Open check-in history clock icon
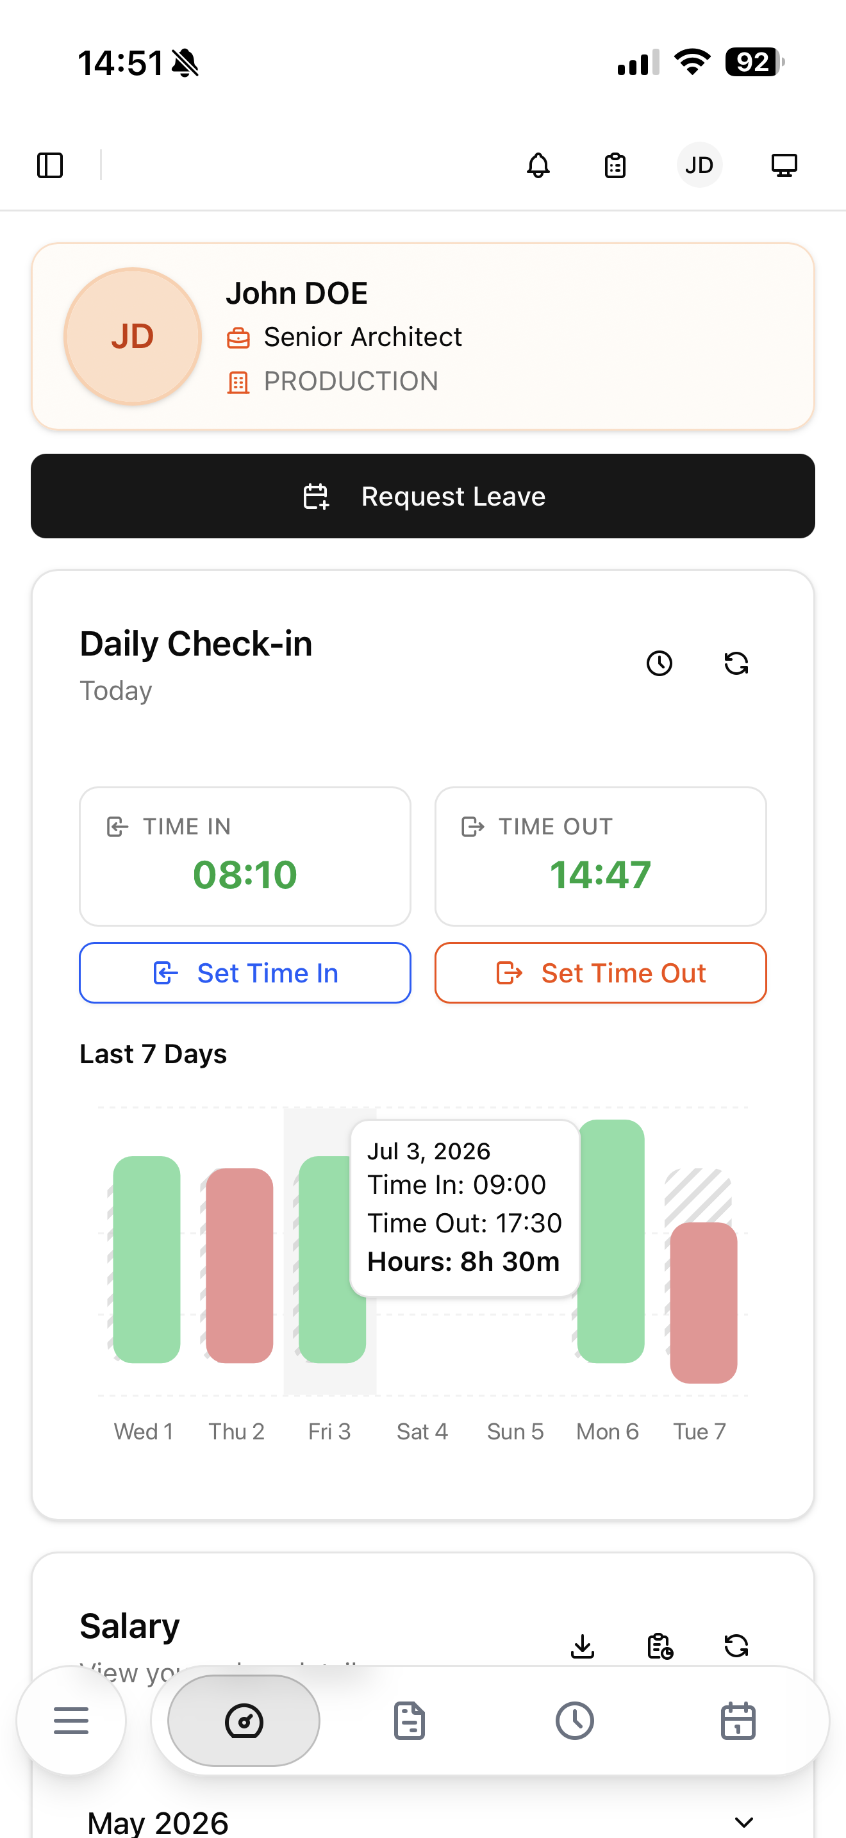846x1838 pixels. [x=659, y=663]
